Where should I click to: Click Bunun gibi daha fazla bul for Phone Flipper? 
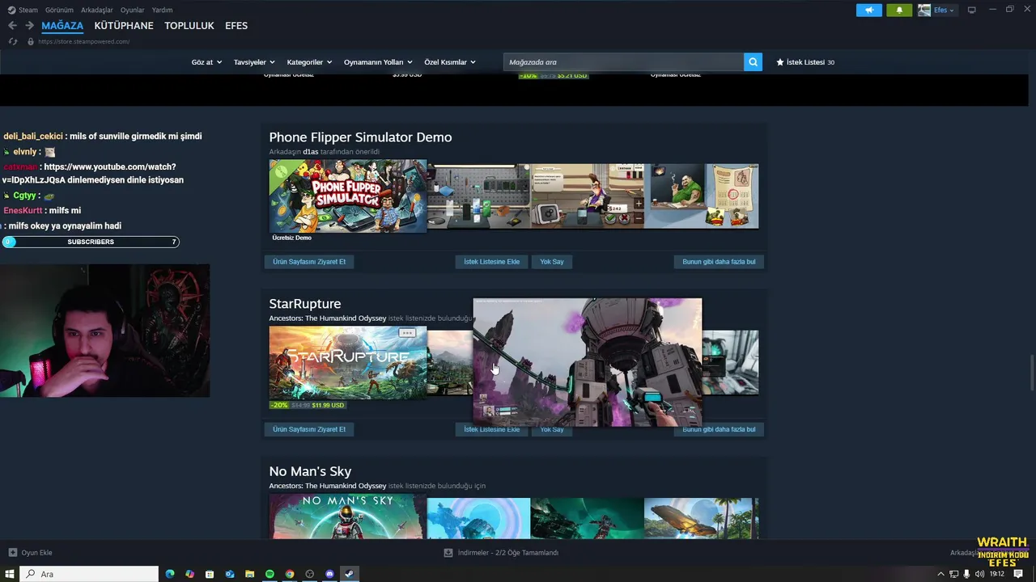[x=719, y=262]
